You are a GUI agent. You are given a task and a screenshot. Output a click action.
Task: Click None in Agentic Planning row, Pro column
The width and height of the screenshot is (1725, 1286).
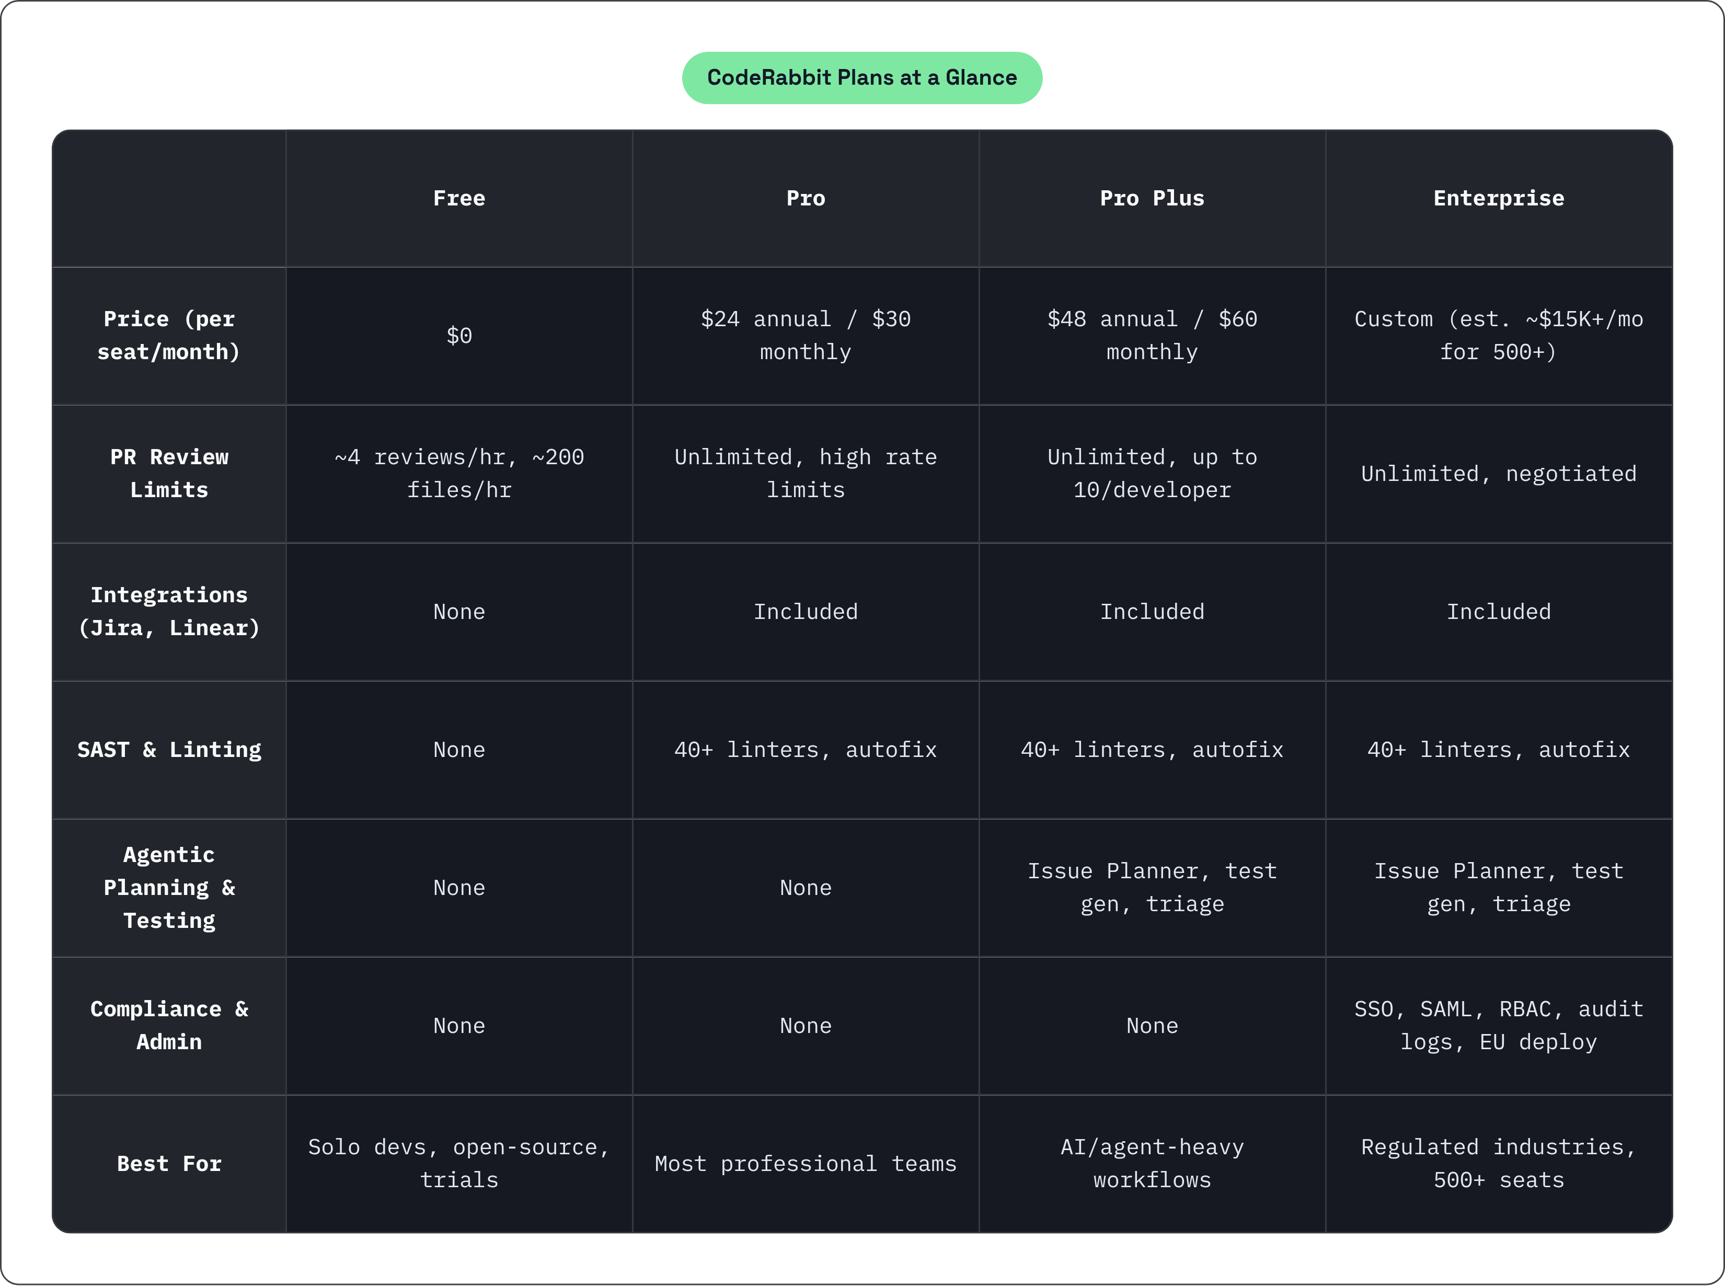pyautogui.click(x=806, y=888)
